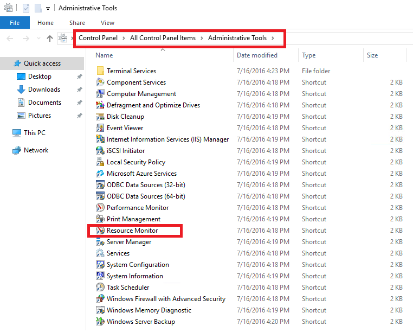This screenshot has width=413, height=332.
Task: Open Desktop in the navigation pane
Action: coord(40,76)
